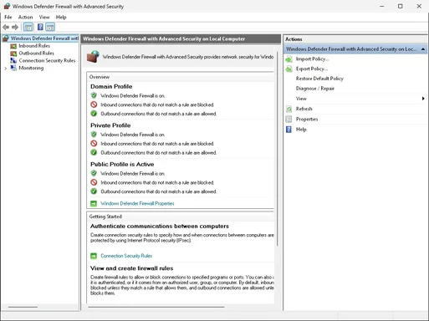
Task: Click the Connection Security Rules tree icon
Action: [13, 60]
